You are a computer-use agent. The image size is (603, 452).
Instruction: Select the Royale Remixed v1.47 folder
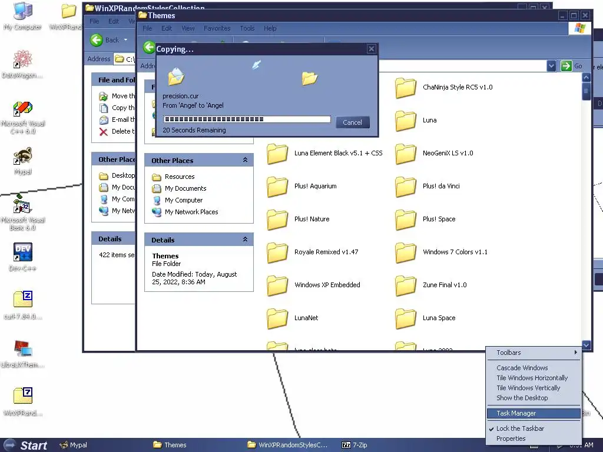pyautogui.click(x=312, y=252)
